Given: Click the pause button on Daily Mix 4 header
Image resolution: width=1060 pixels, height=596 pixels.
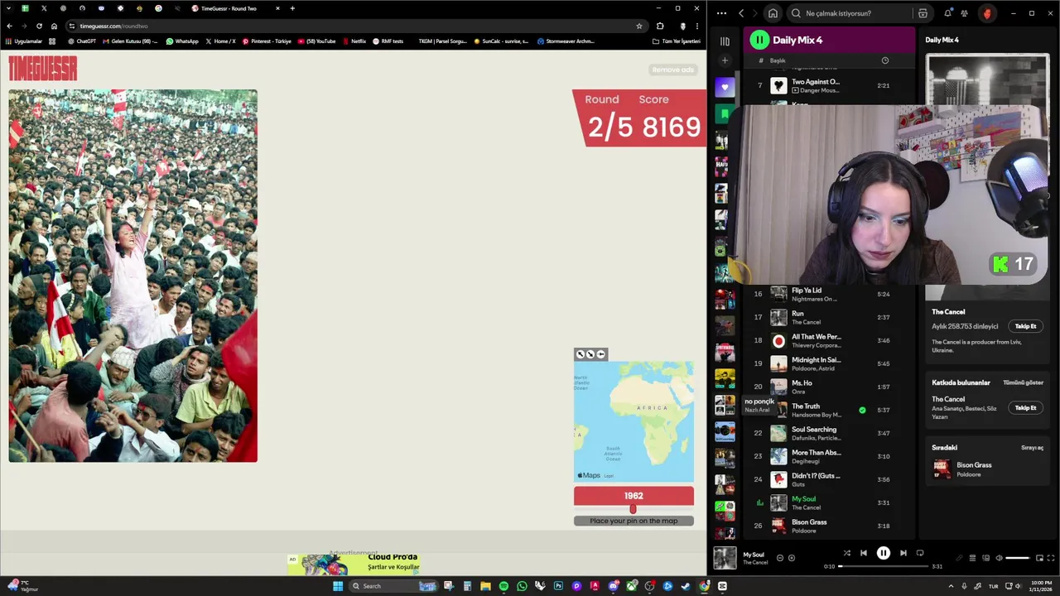Looking at the screenshot, I should tap(759, 40).
